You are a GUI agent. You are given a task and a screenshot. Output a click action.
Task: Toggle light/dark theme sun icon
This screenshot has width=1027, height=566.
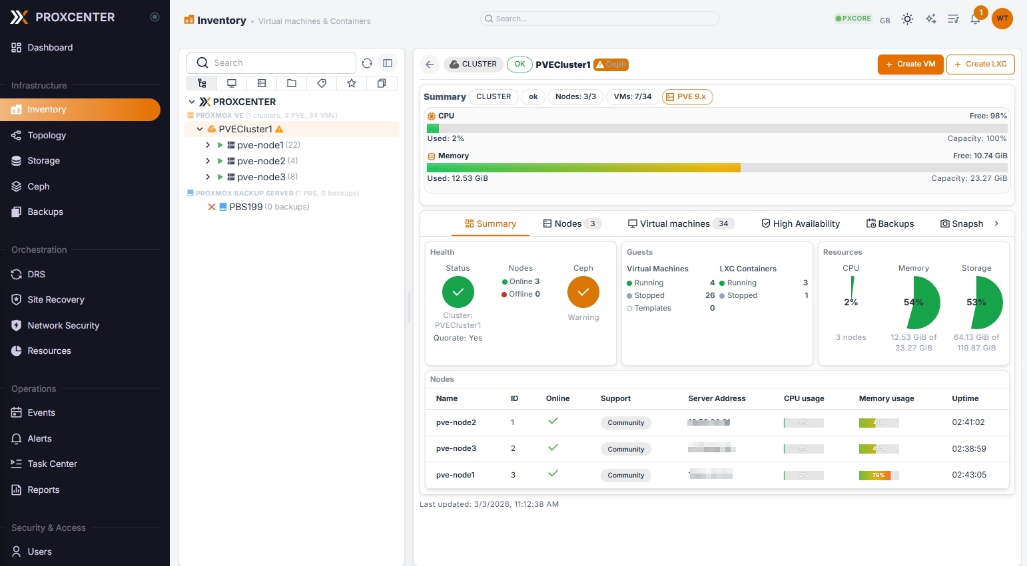[x=907, y=19]
